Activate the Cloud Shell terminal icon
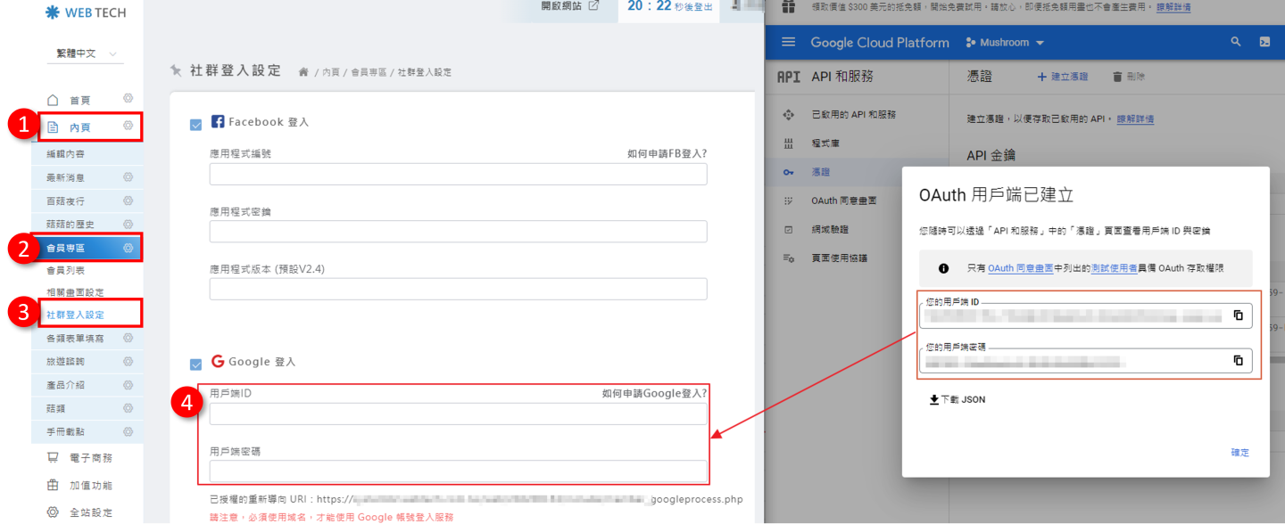This screenshot has width=1285, height=524. pyautogui.click(x=1264, y=42)
